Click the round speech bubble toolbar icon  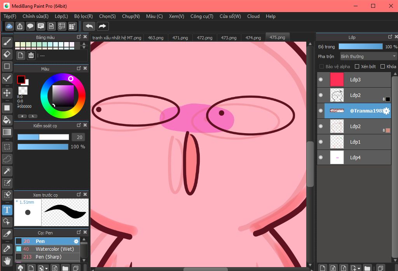coord(30,26)
